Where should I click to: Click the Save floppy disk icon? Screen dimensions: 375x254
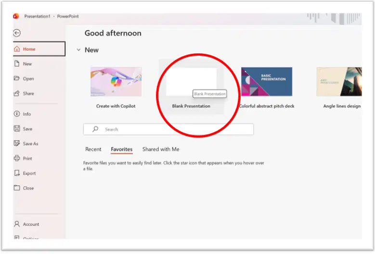17,129
